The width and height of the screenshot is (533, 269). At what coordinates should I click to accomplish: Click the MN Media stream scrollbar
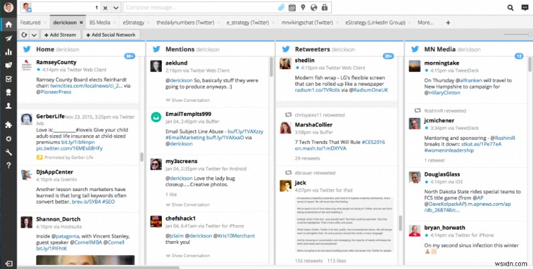(530, 64)
